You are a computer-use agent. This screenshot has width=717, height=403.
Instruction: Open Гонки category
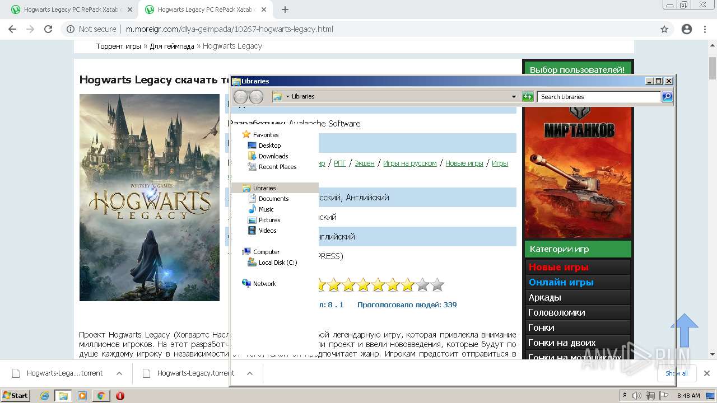(578, 327)
